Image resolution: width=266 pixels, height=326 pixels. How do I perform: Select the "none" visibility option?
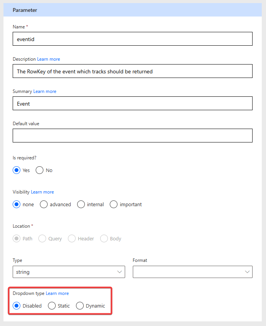(x=16, y=204)
